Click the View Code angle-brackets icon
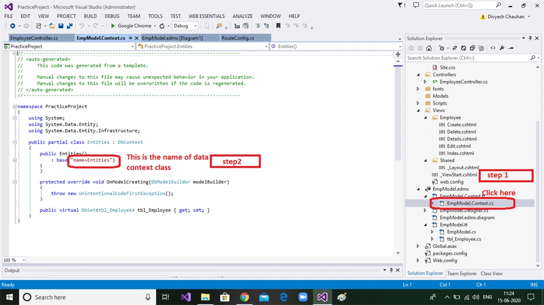544x305 pixels. coord(492,48)
